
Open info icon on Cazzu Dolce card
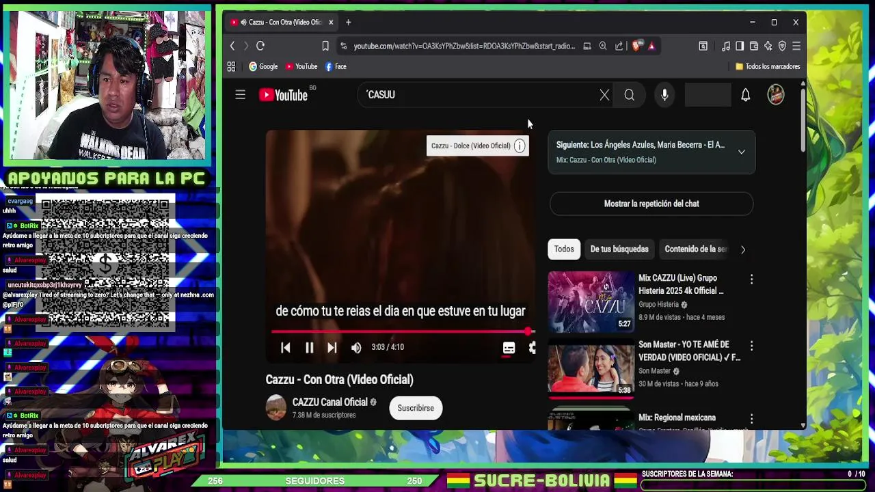520,146
